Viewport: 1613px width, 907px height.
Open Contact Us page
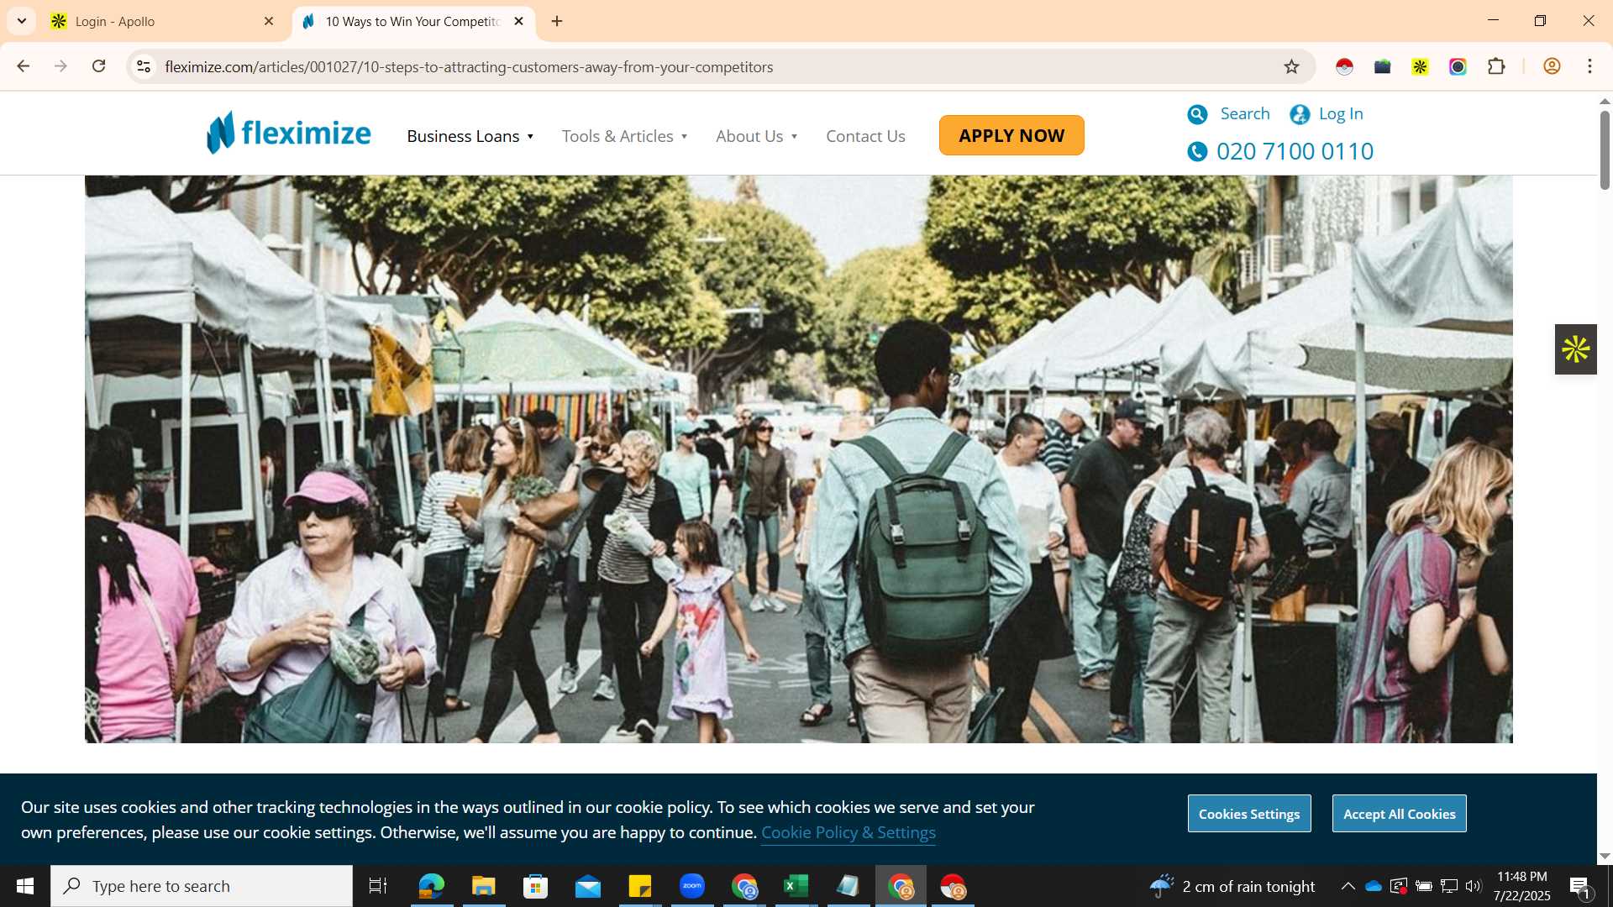coord(865,136)
